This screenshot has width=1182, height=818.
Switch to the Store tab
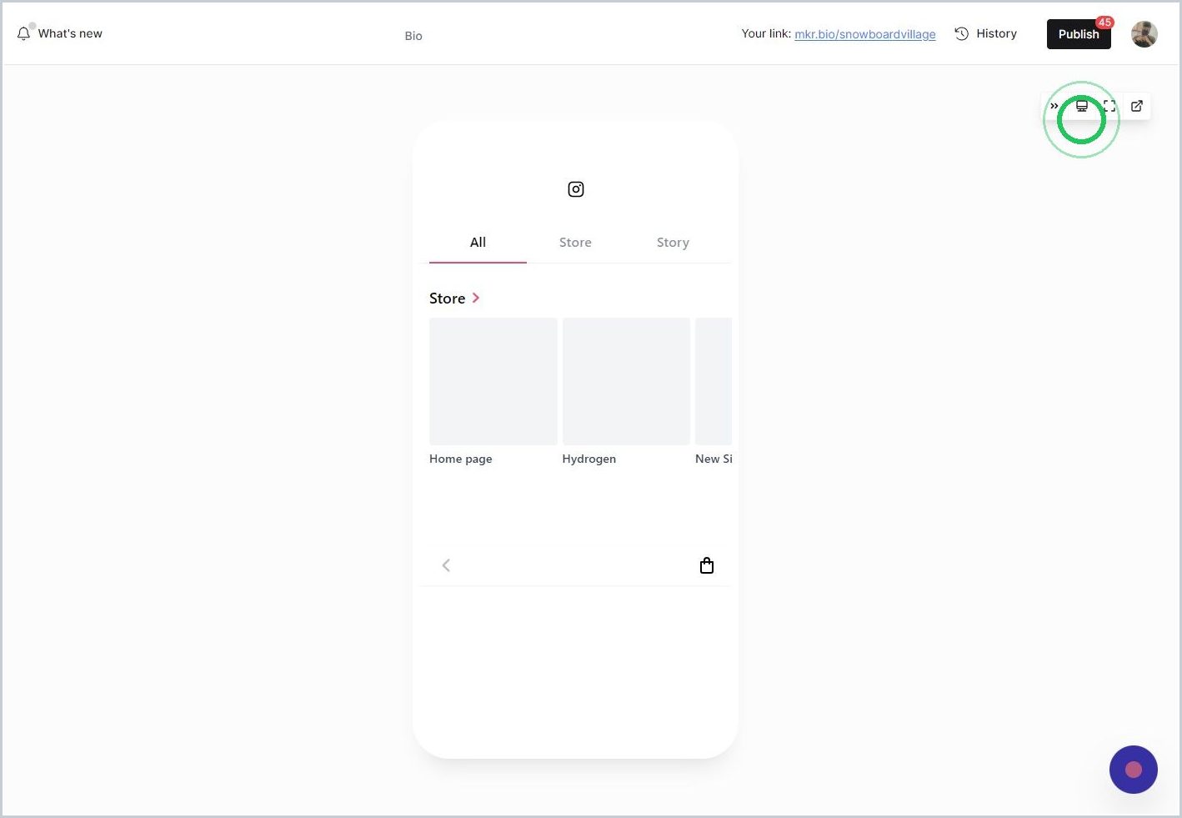[575, 243]
